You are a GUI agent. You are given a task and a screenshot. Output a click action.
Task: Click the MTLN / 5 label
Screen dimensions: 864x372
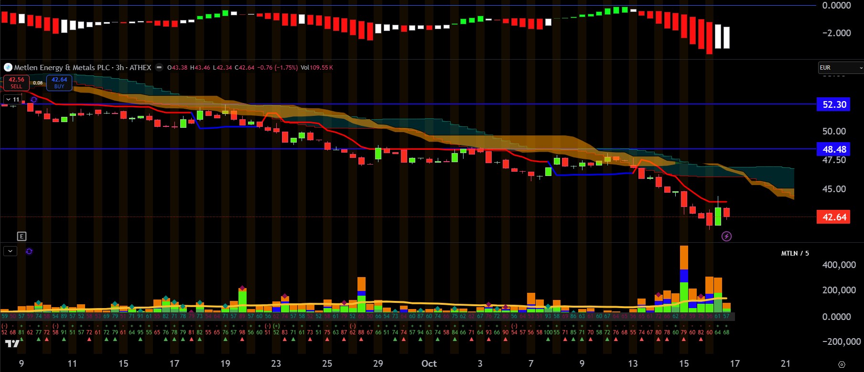click(795, 253)
